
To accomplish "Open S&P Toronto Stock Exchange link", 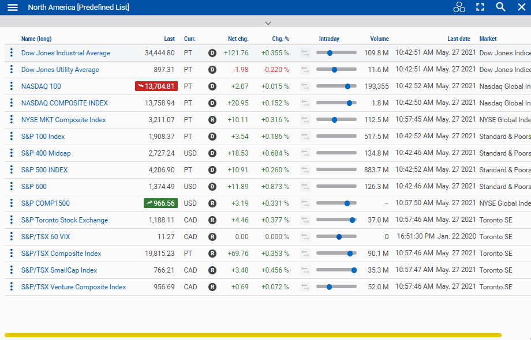I will (65, 220).
